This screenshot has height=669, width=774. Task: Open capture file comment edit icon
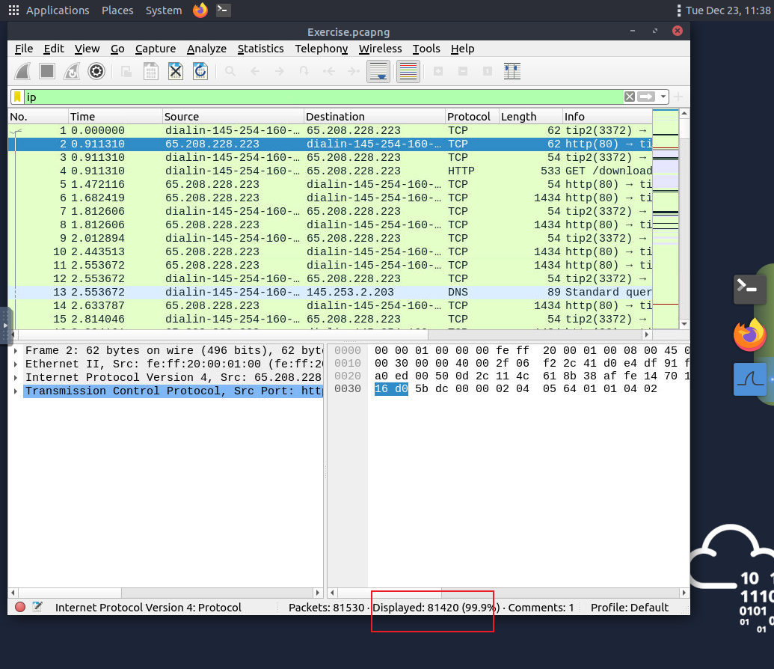point(37,607)
